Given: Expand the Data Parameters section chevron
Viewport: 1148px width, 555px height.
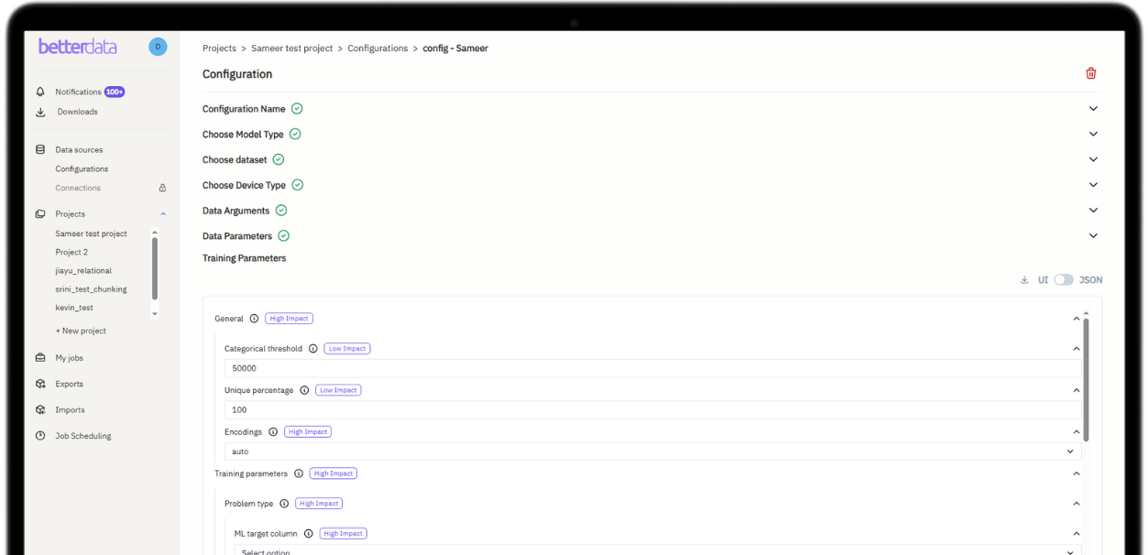Looking at the screenshot, I should pyautogui.click(x=1093, y=236).
